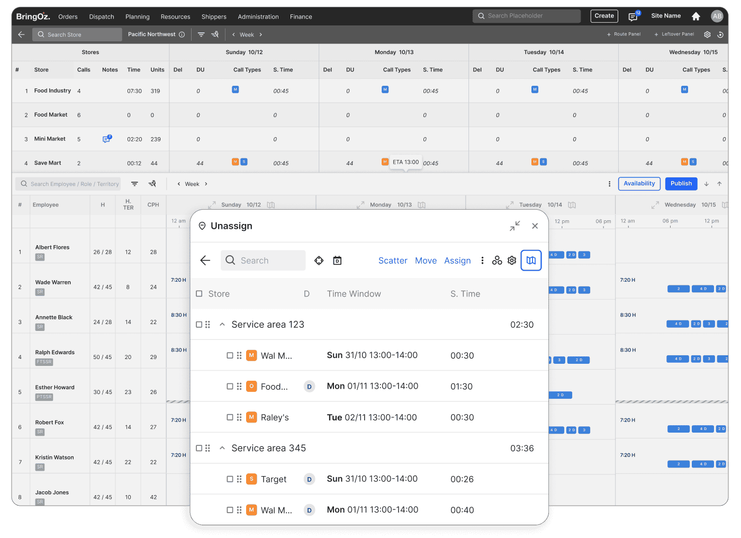Image resolution: width=741 pixels, height=538 pixels.
Task: Go to next week in stores toolbar
Action: tap(260, 34)
